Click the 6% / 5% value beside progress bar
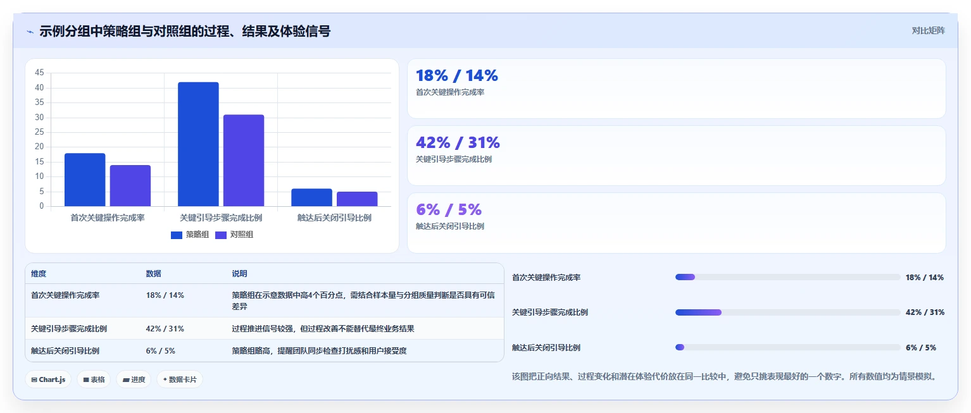The image size is (971, 413). 921,347
